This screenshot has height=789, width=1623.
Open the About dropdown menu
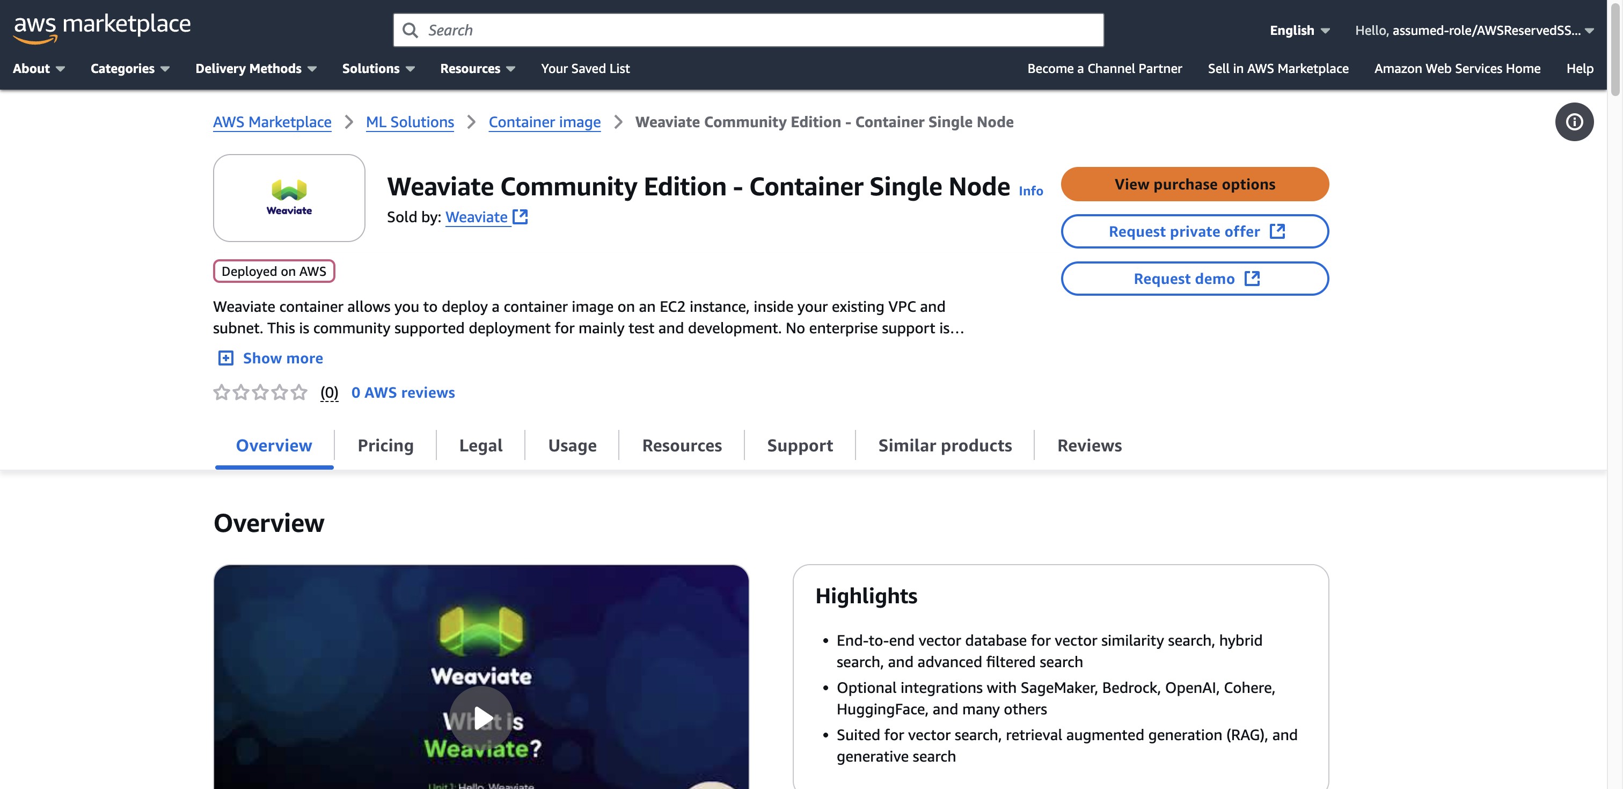[39, 69]
